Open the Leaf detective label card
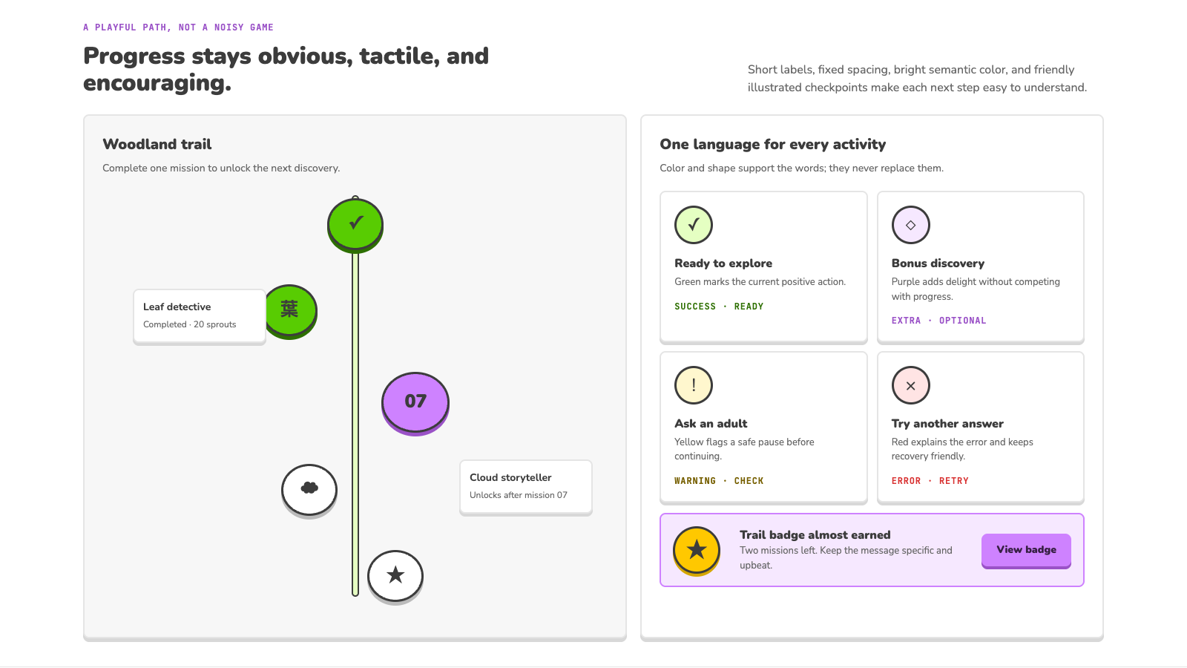The height and width of the screenshot is (668, 1187). 200,317
